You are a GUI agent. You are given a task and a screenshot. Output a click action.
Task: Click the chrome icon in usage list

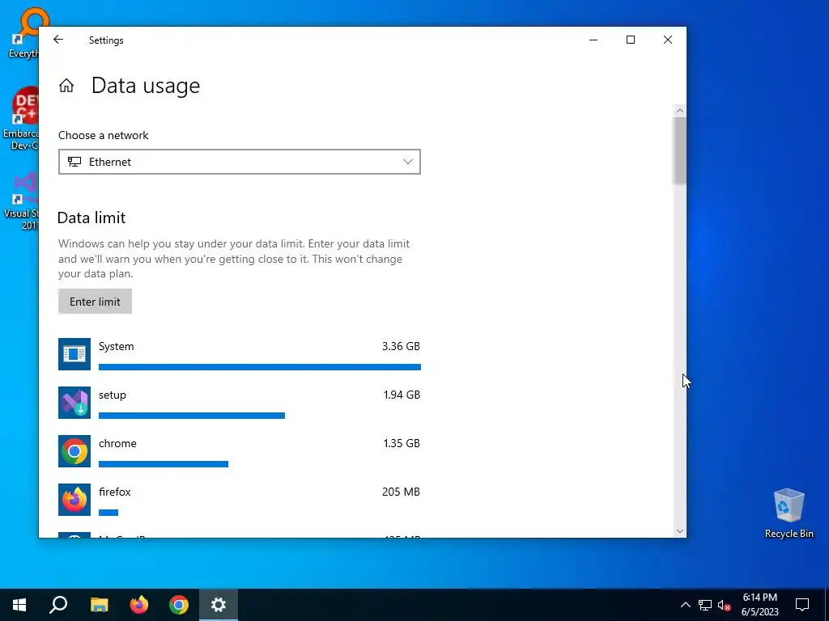pos(74,451)
